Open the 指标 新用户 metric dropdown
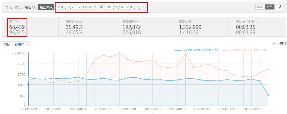 coord(15,44)
